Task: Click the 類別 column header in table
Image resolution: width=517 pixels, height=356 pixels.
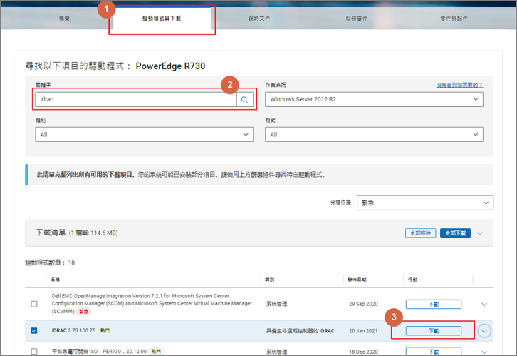Action: click(270, 280)
